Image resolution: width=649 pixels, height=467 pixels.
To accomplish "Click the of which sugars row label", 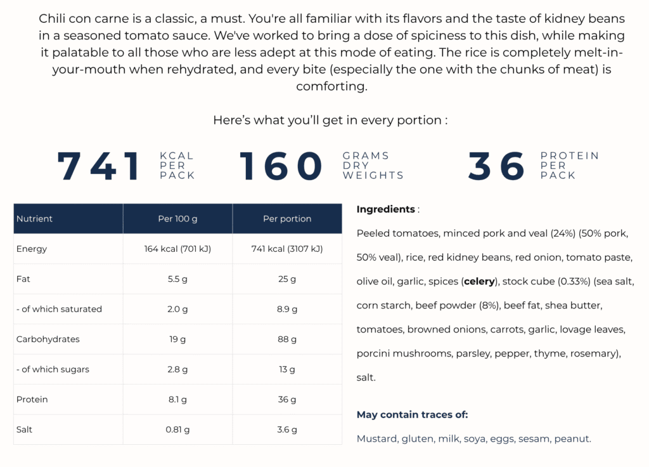I will click(53, 369).
